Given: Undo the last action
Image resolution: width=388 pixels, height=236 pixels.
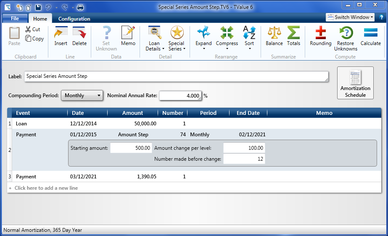Looking at the screenshot, I should pos(48,8).
